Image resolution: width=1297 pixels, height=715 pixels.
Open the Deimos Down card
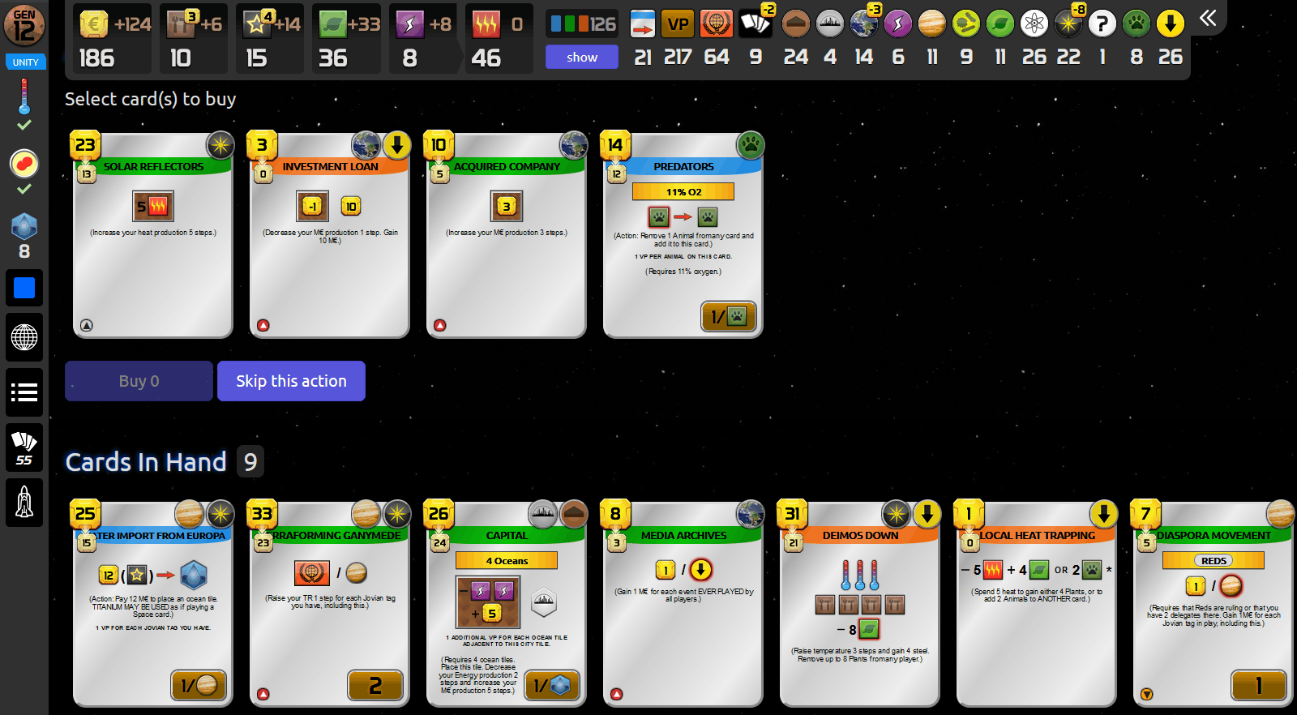pyautogui.click(x=860, y=604)
